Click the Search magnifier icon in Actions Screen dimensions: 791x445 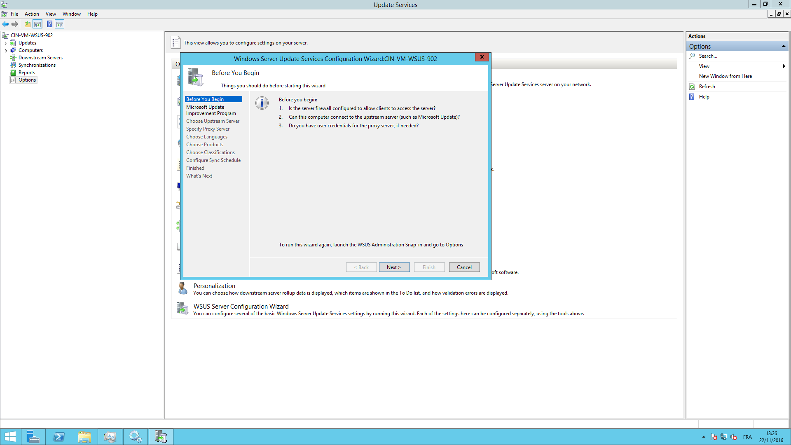coord(692,56)
